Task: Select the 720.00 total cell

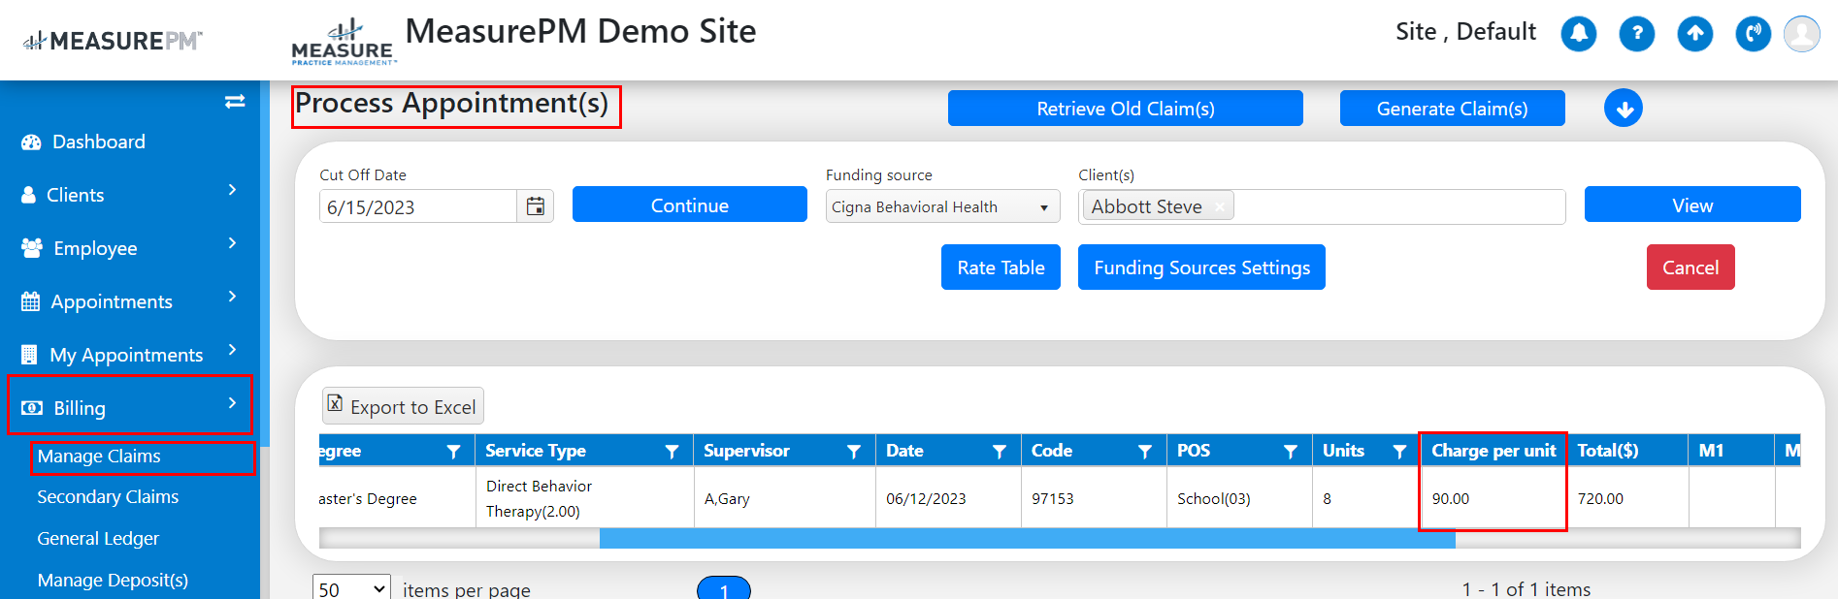Action: click(x=1627, y=498)
